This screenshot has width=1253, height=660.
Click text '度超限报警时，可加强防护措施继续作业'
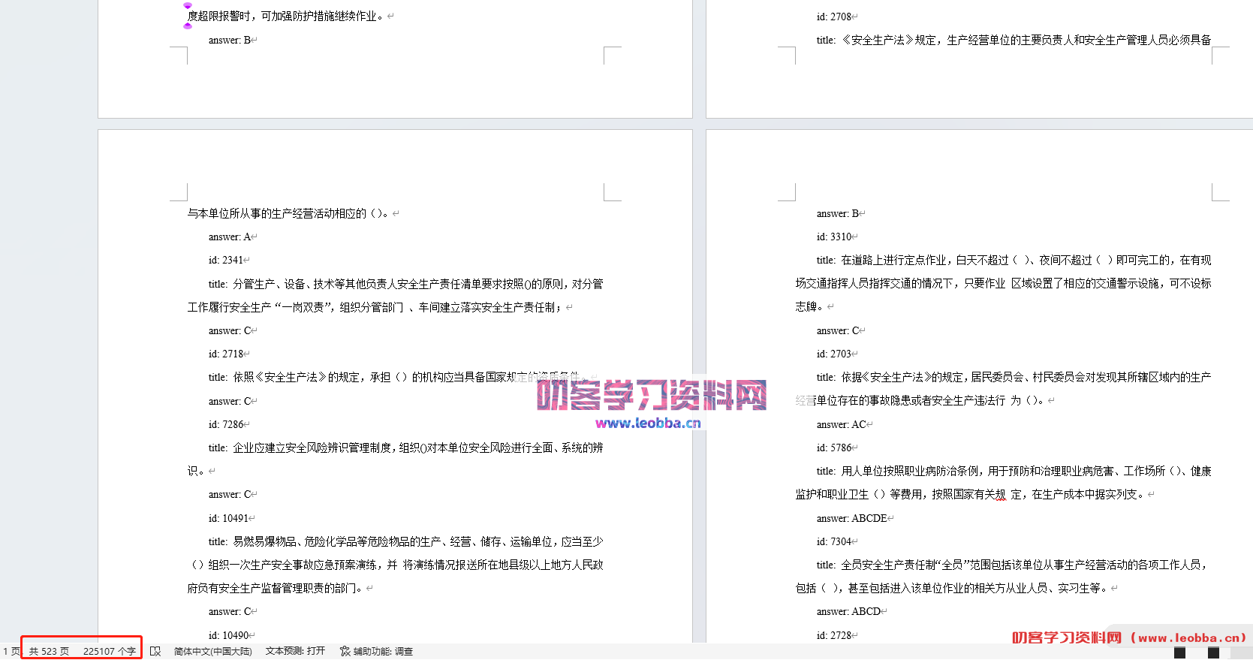(282, 16)
